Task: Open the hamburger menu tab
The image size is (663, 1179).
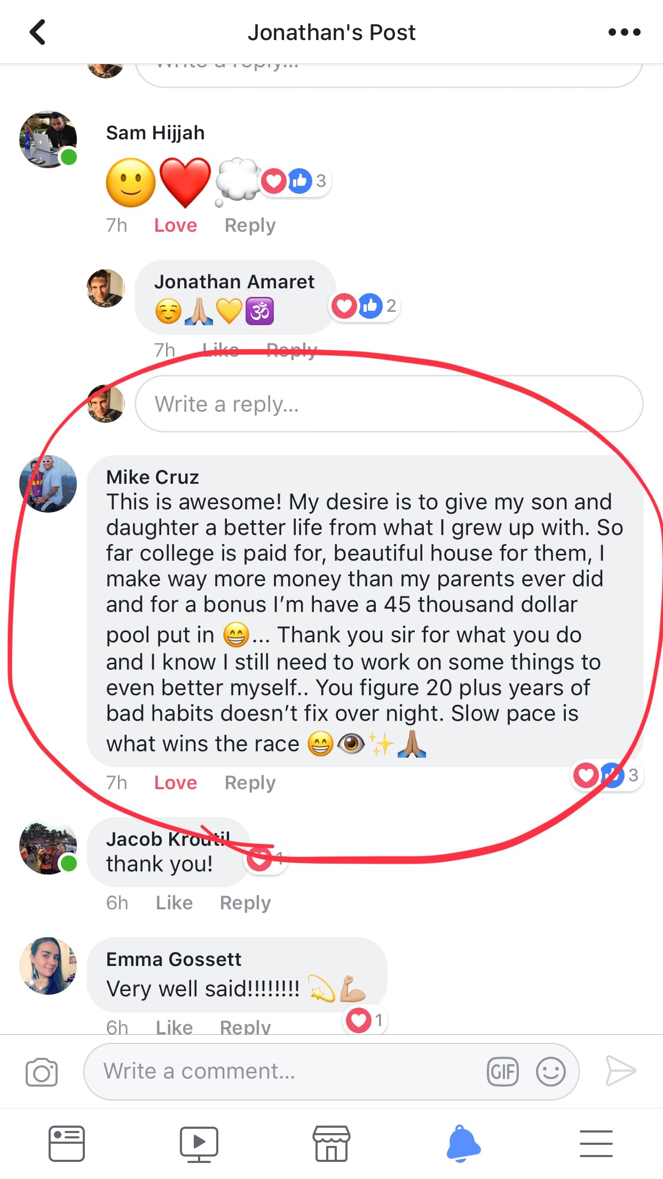Action: coord(596,1143)
